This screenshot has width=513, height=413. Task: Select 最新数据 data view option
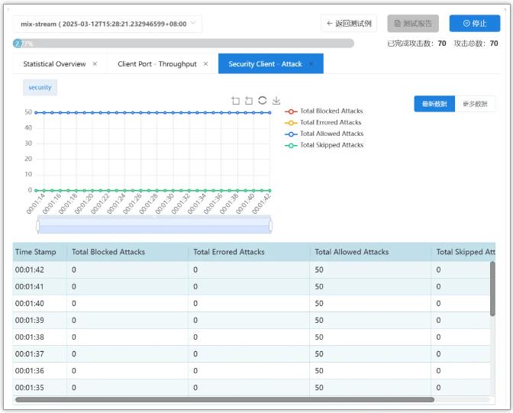(434, 104)
